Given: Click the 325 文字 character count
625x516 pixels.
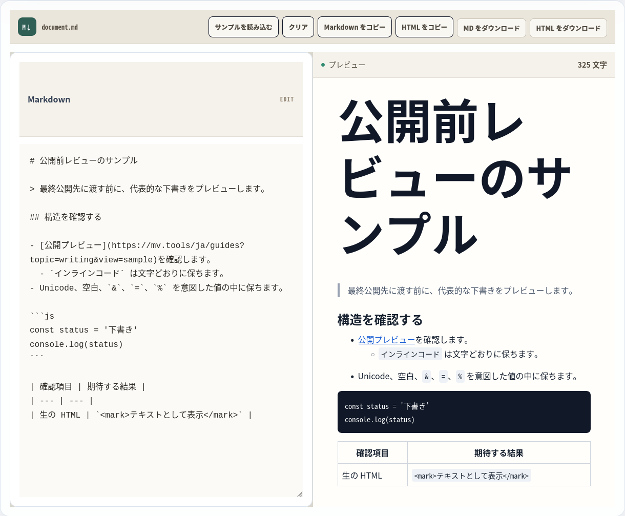Looking at the screenshot, I should click(592, 65).
